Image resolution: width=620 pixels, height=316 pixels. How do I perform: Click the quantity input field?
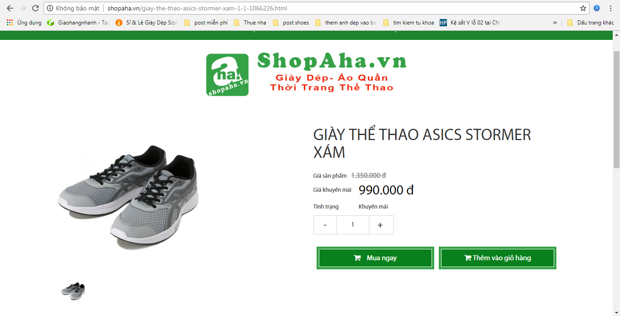[x=352, y=225]
